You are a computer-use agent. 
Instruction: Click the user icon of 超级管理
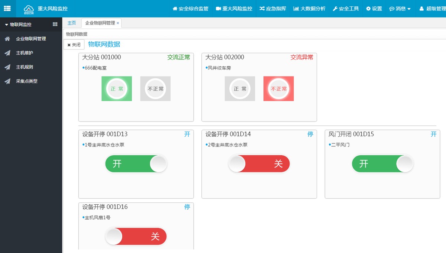click(x=421, y=9)
